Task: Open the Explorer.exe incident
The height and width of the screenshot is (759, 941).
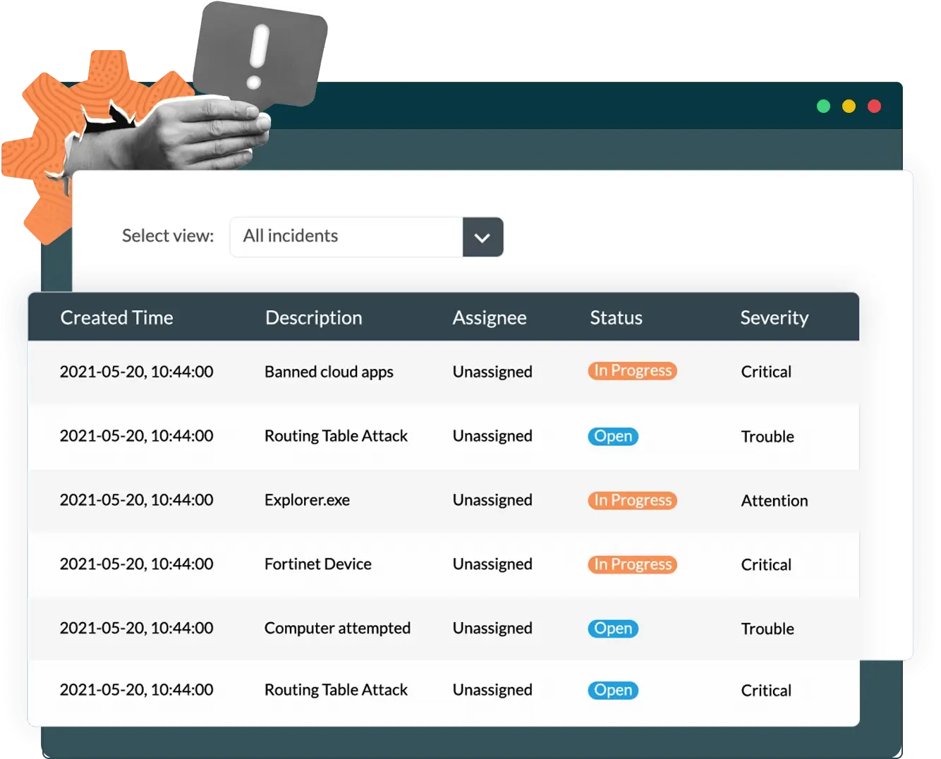Action: point(307,500)
